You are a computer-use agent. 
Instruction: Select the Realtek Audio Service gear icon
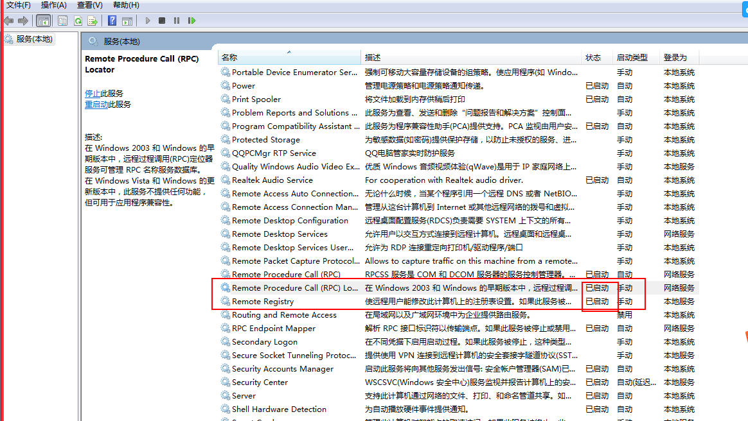[225, 180]
